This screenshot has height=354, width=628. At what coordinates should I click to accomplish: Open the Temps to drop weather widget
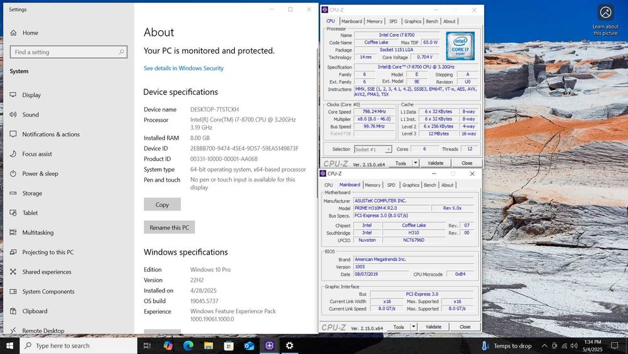coord(507,346)
